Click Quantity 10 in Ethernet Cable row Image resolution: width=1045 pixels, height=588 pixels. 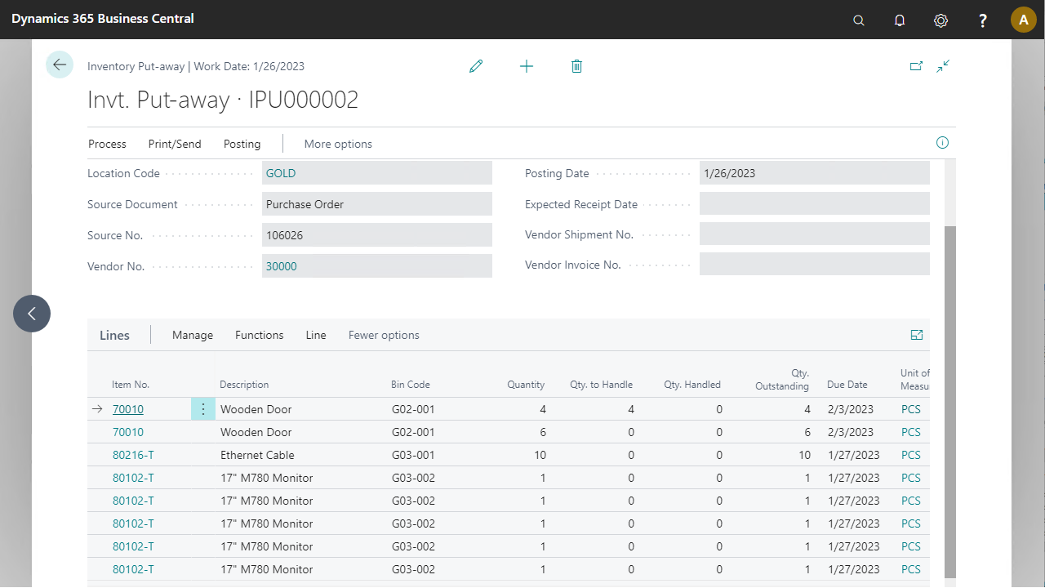tap(540, 455)
